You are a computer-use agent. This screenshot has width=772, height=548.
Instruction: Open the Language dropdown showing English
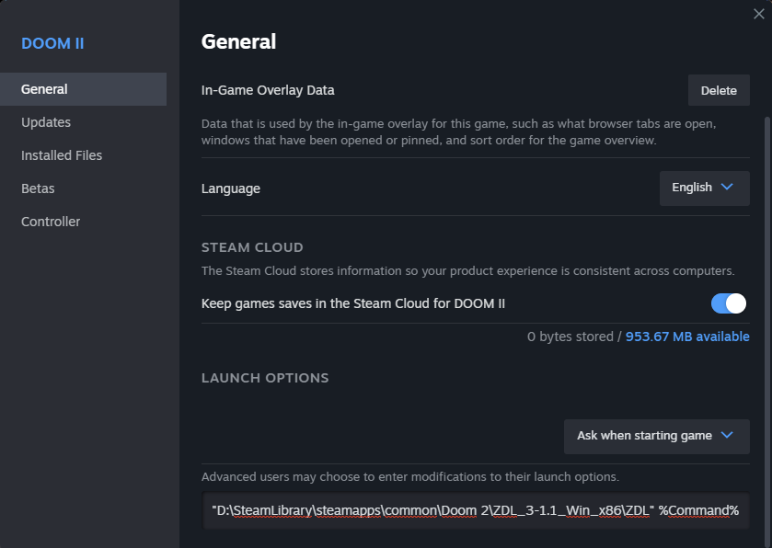point(704,188)
